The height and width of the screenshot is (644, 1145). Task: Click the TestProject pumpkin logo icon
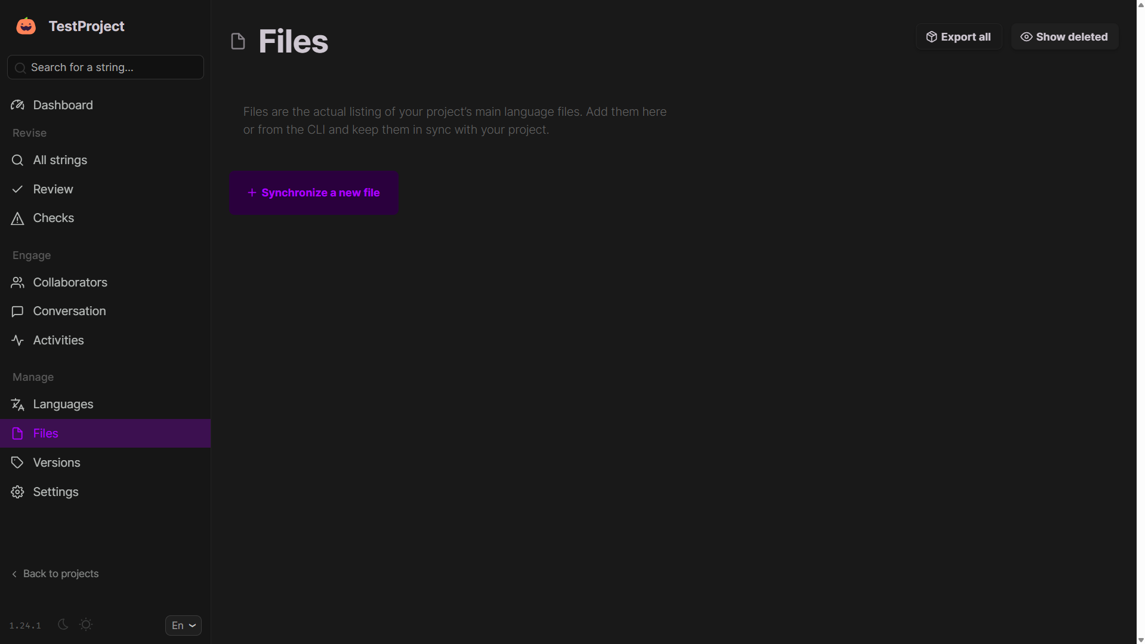point(26,26)
